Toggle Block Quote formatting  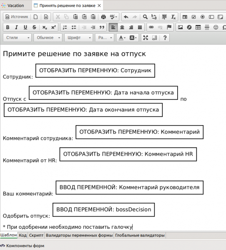[x=102, y=27]
